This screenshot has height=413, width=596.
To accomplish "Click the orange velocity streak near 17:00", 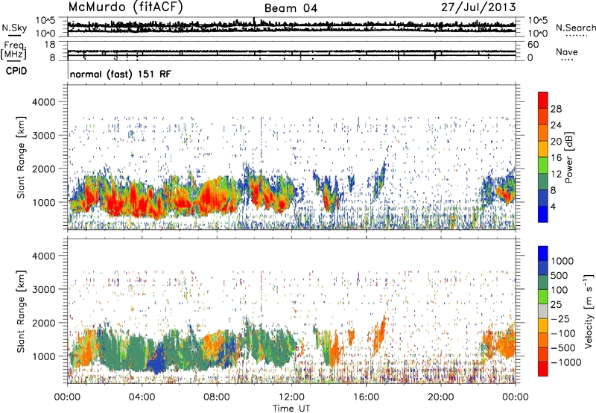I will tap(380, 333).
